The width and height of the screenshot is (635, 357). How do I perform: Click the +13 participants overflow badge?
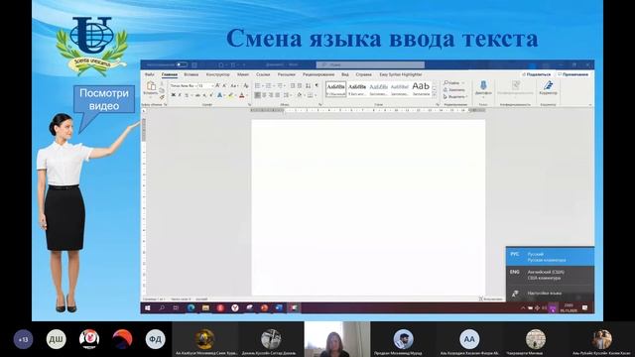point(24,339)
